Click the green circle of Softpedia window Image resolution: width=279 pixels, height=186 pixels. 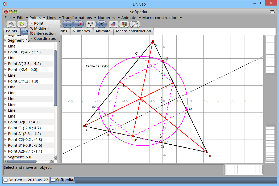[x=15, y=12]
